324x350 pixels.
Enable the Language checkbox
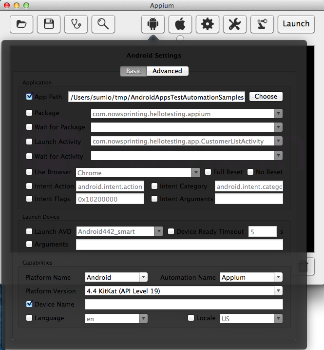click(x=29, y=318)
